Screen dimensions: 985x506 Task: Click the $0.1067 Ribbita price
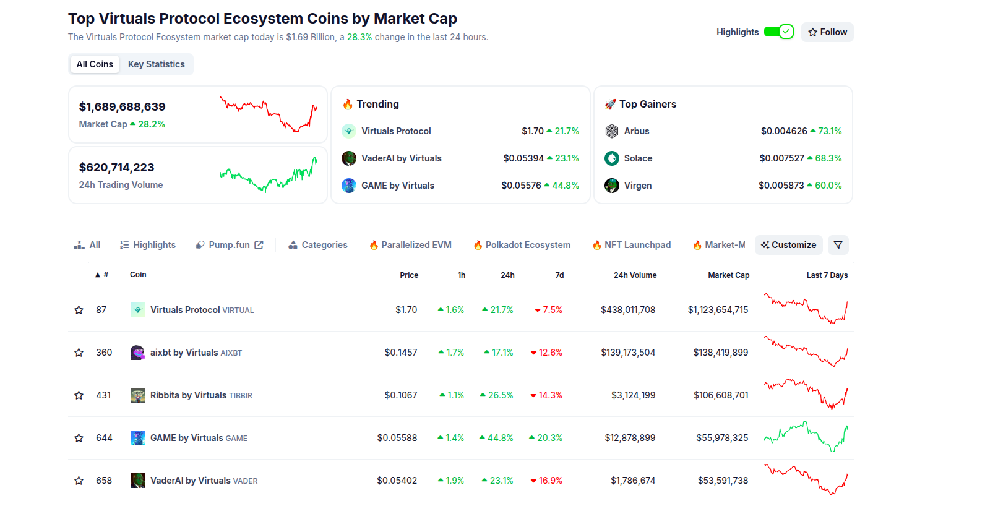[401, 395]
